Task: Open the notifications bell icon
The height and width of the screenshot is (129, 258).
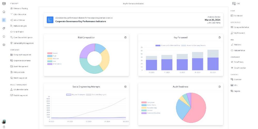Action: pyautogui.click(x=4, y=36)
